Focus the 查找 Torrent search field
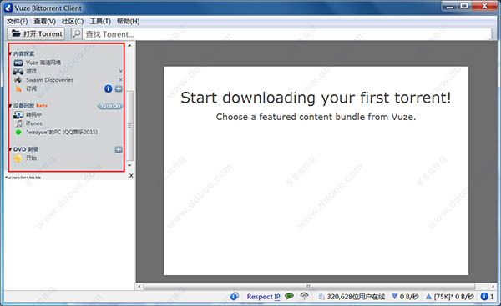Screen dimensions: 501x306 (287, 34)
